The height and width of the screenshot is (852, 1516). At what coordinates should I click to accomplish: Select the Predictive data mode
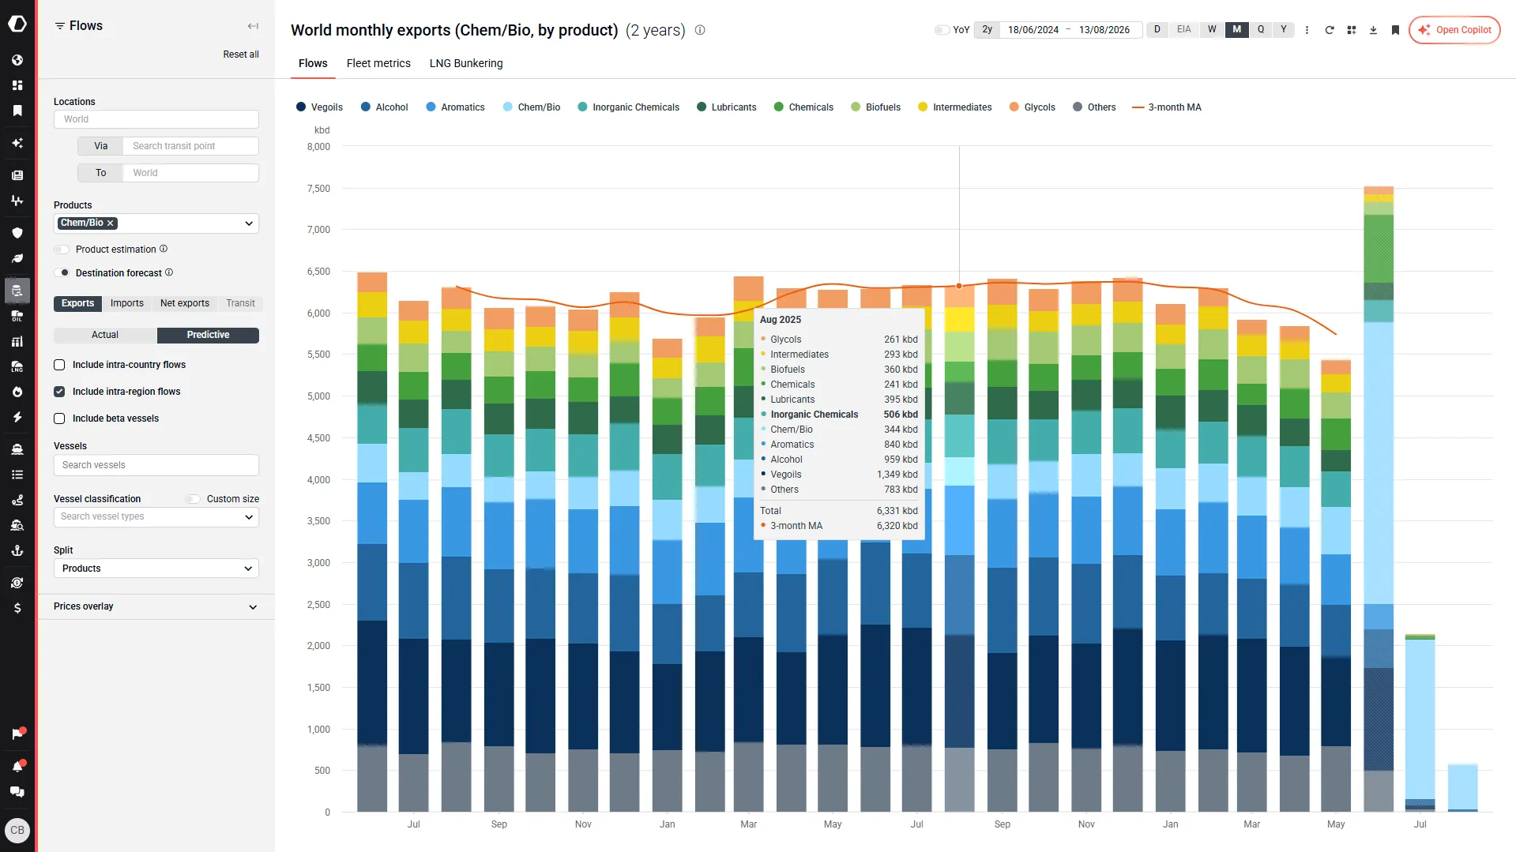208,335
